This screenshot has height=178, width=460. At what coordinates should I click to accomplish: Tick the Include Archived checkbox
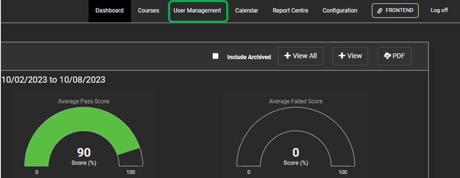pos(215,56)
